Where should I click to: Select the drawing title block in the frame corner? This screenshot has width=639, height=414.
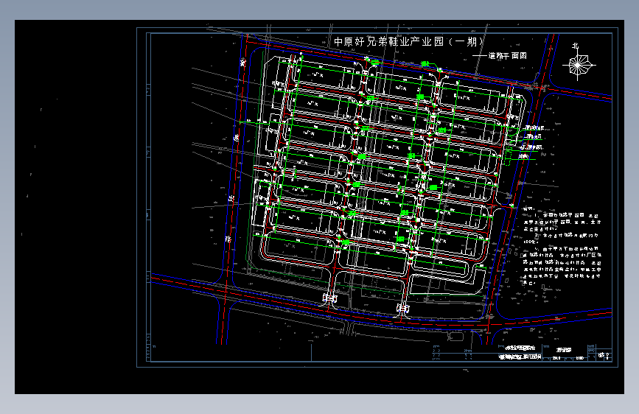[x=522, y=353]
